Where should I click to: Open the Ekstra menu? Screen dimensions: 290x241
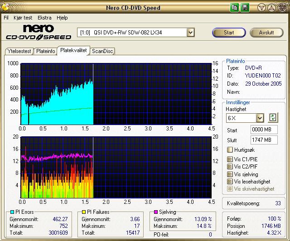click(44, 18)
